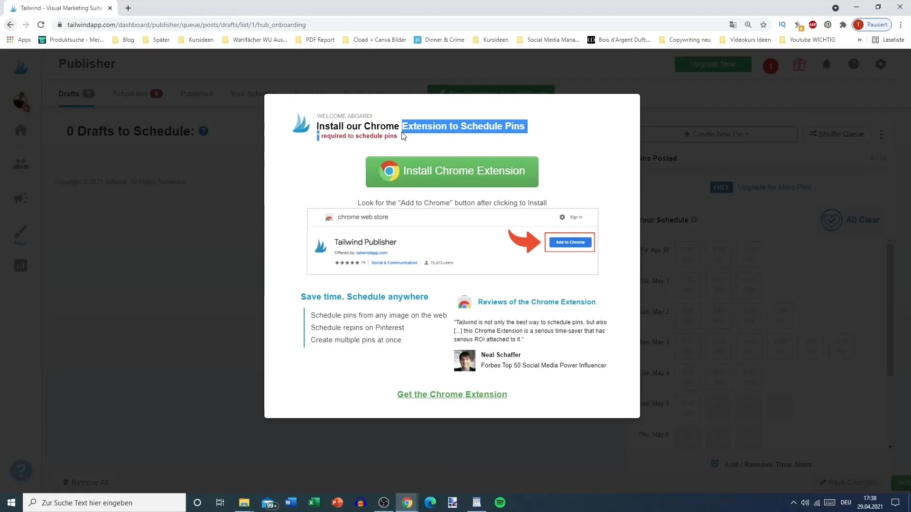Open the help question mark icon in the header
Image resolution: width=911 pixels, height=512 pixels.
pos(854,64)
